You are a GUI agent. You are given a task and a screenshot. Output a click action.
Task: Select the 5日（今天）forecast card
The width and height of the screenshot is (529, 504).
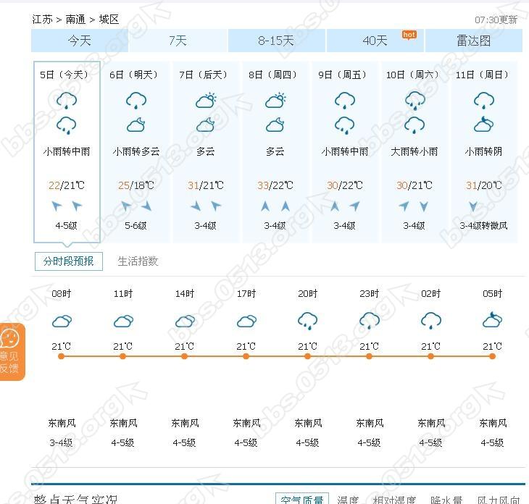pyautogui.click(x=67, y=152)
